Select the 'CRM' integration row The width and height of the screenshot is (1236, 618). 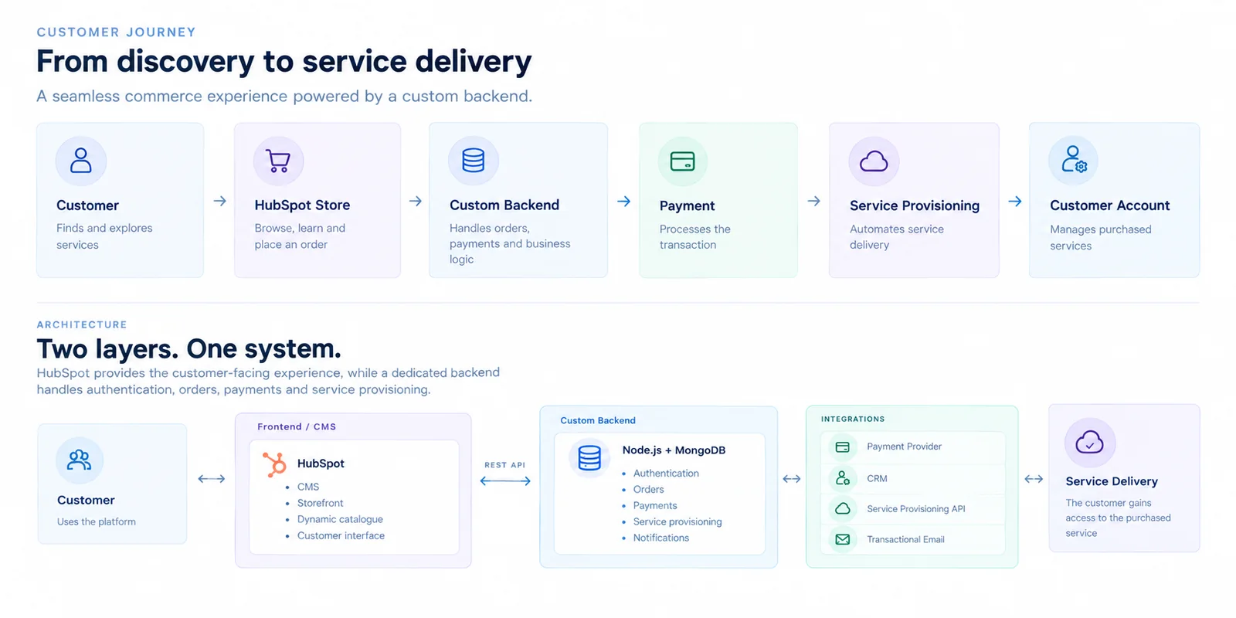(x=913, y=478)
